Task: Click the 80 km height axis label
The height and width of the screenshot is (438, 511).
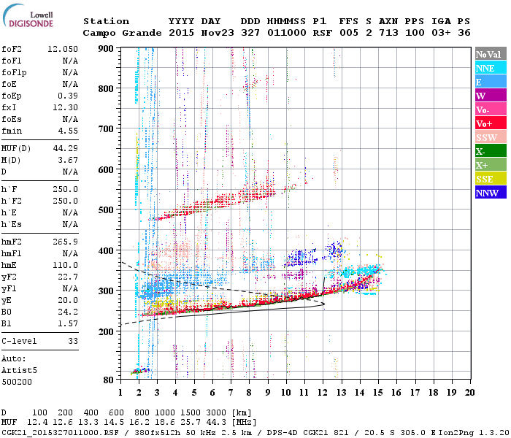Action: [x=109, y=380]
